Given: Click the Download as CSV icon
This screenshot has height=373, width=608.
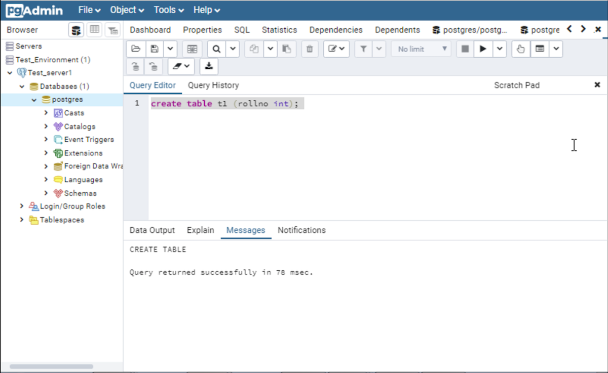Looking at the screenshot, I should point(209,66).
